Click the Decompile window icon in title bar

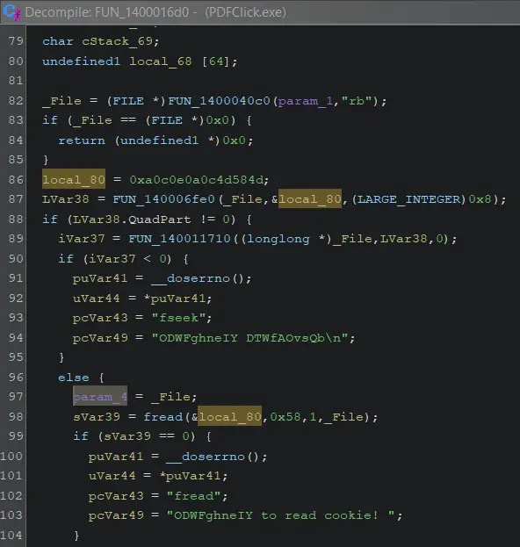click(x=12, y=12)
